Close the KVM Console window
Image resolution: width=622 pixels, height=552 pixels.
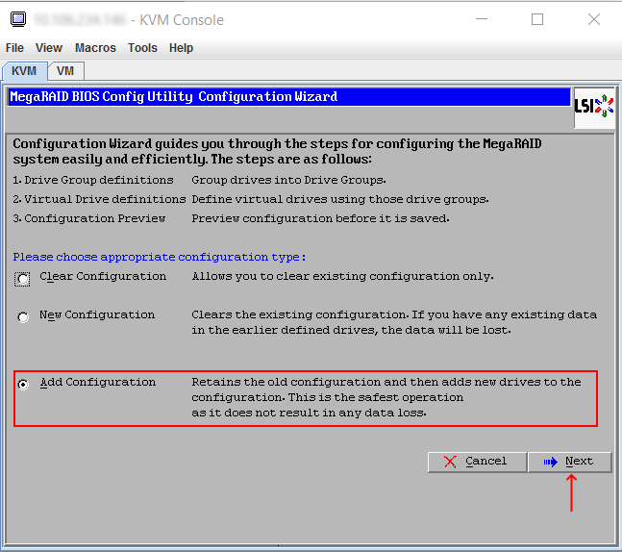coord(594,19)
